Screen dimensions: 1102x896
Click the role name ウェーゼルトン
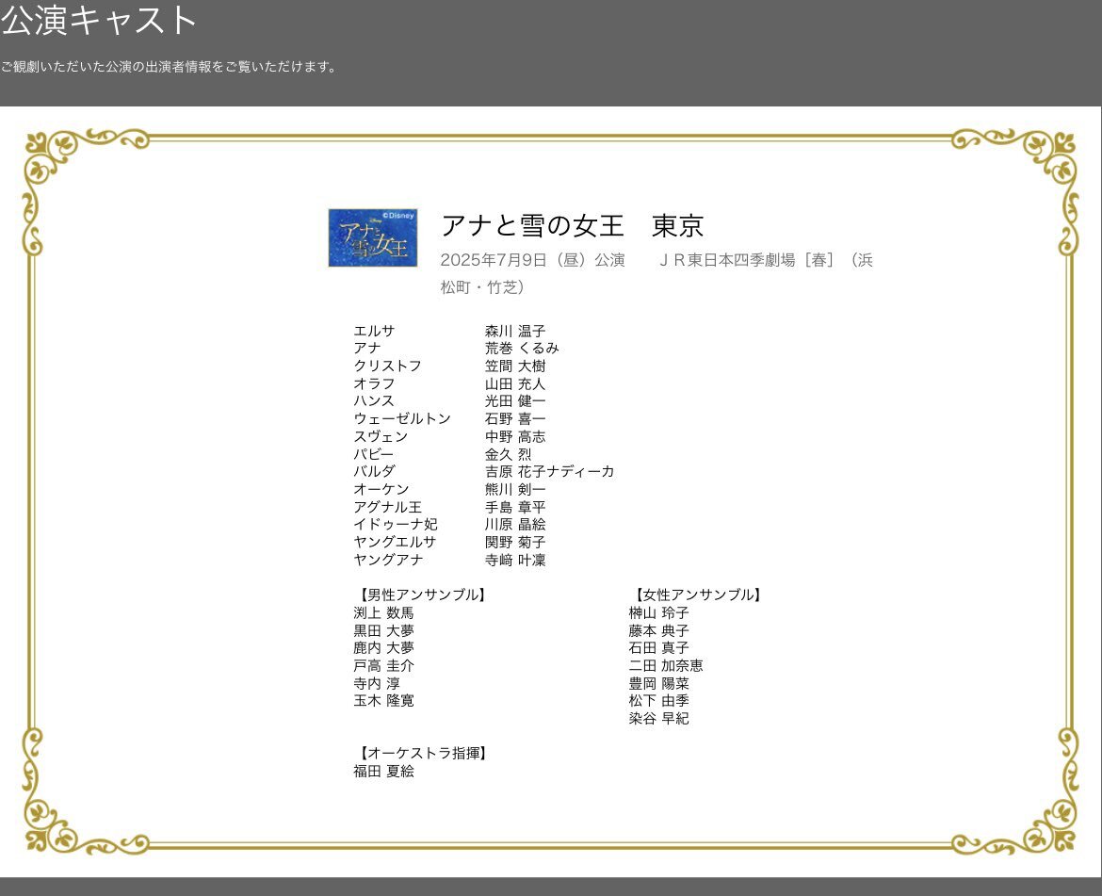pos(402,419)
